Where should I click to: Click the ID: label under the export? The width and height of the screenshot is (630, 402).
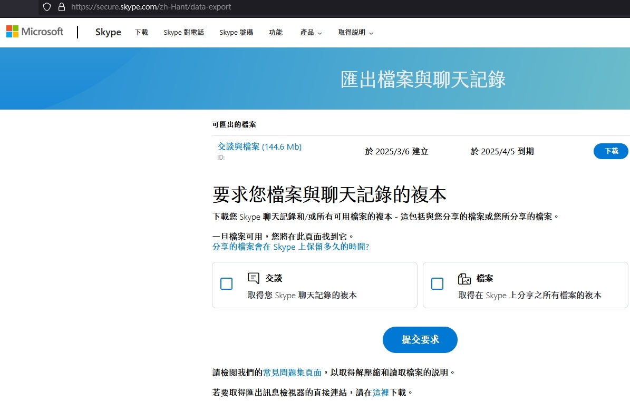click(x=221, y=158)
